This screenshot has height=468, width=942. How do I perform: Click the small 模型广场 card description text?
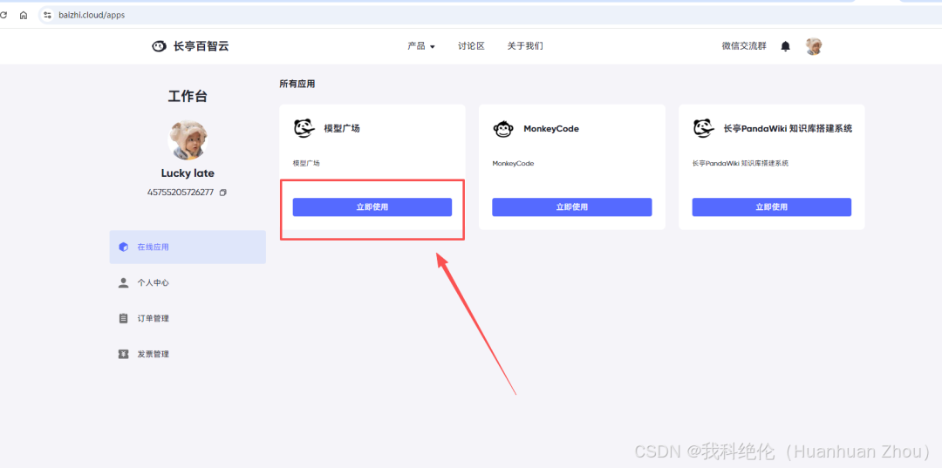tap(306, 163)
